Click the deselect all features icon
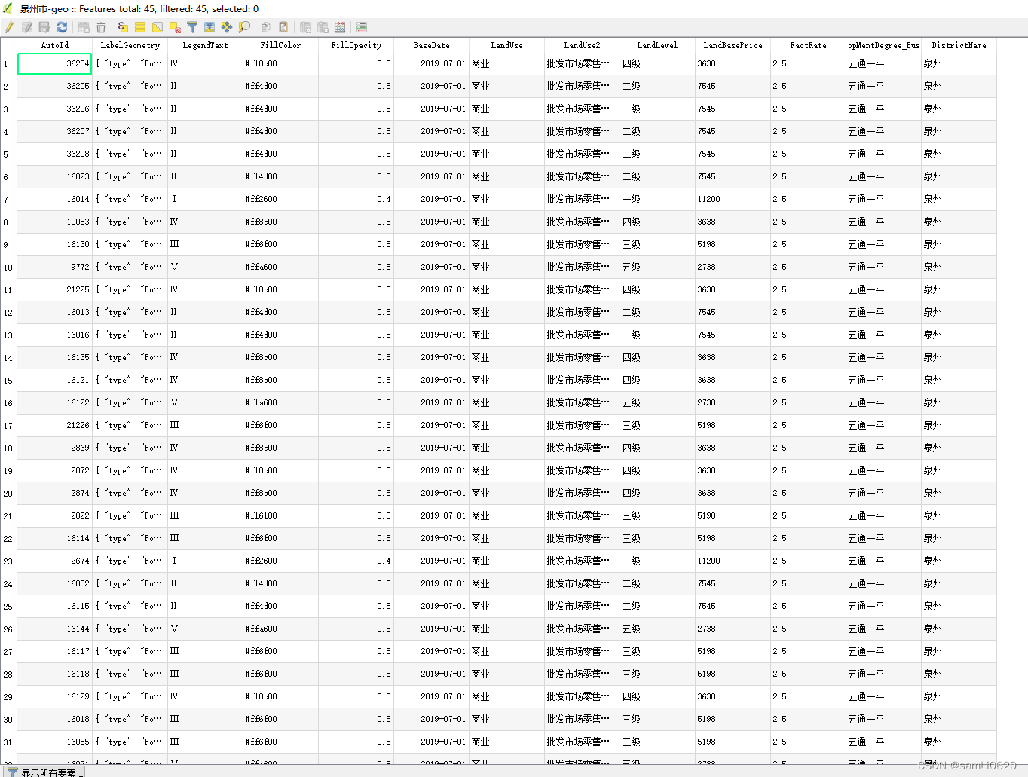1028x777 pixels. pyautogui.click(x=175, y=27)
